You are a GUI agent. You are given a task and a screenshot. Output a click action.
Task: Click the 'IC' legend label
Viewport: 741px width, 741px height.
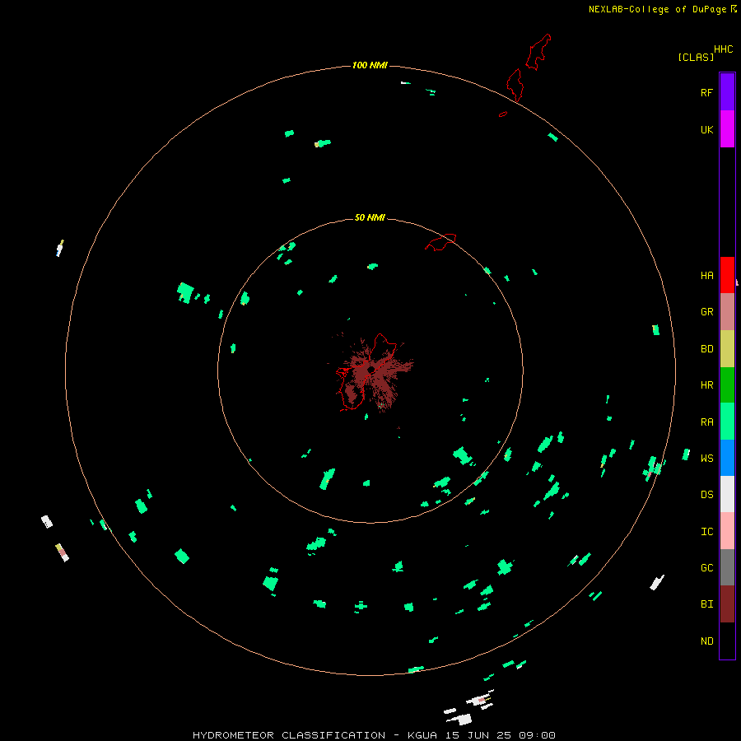[x=706, y=532]
